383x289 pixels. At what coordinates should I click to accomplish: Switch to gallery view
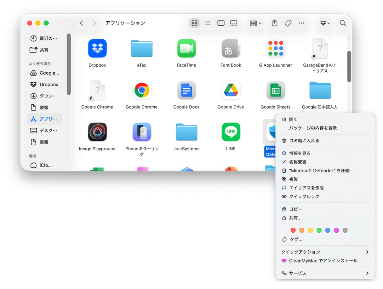tap(234, 23)
